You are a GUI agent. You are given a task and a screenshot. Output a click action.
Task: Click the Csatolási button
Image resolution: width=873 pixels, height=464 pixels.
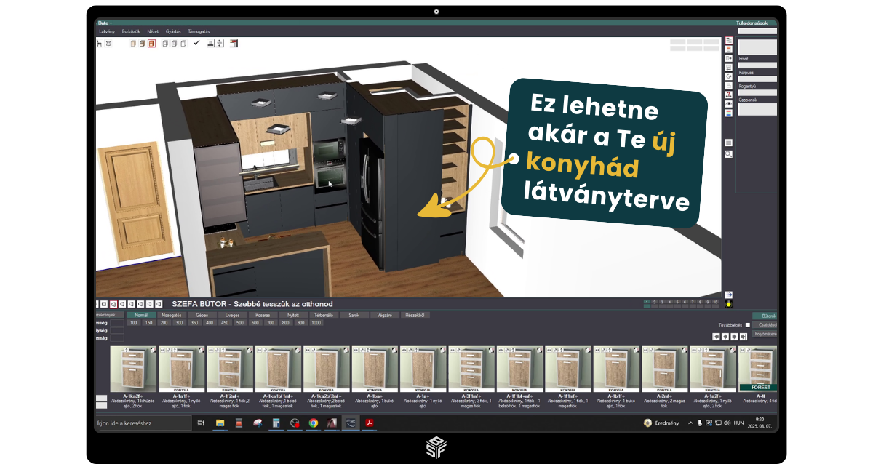(x=765, y=325)
